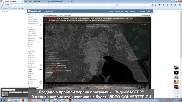This screenshot has width=182, height=102.
Task: Click the counter badge beside Приложения
Action: [40, 38]
